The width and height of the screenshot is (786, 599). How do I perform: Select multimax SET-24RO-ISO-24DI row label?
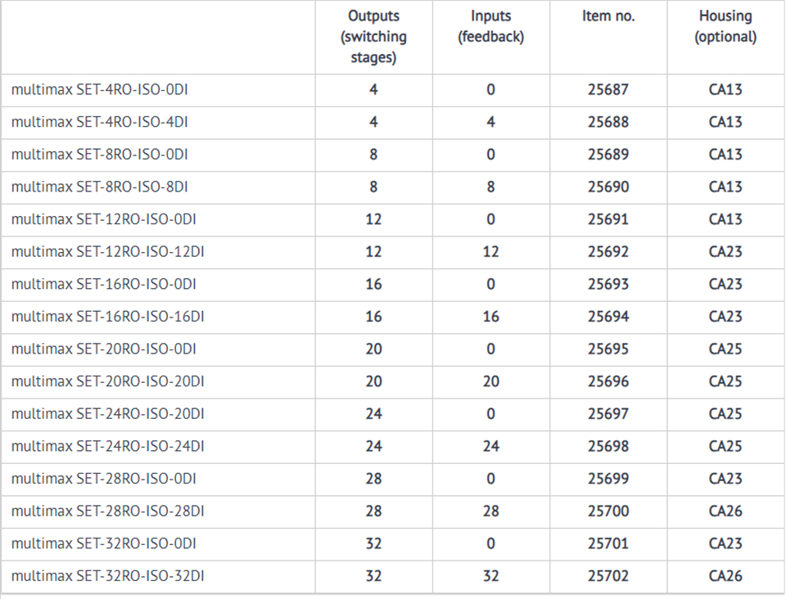coord(107,446)
